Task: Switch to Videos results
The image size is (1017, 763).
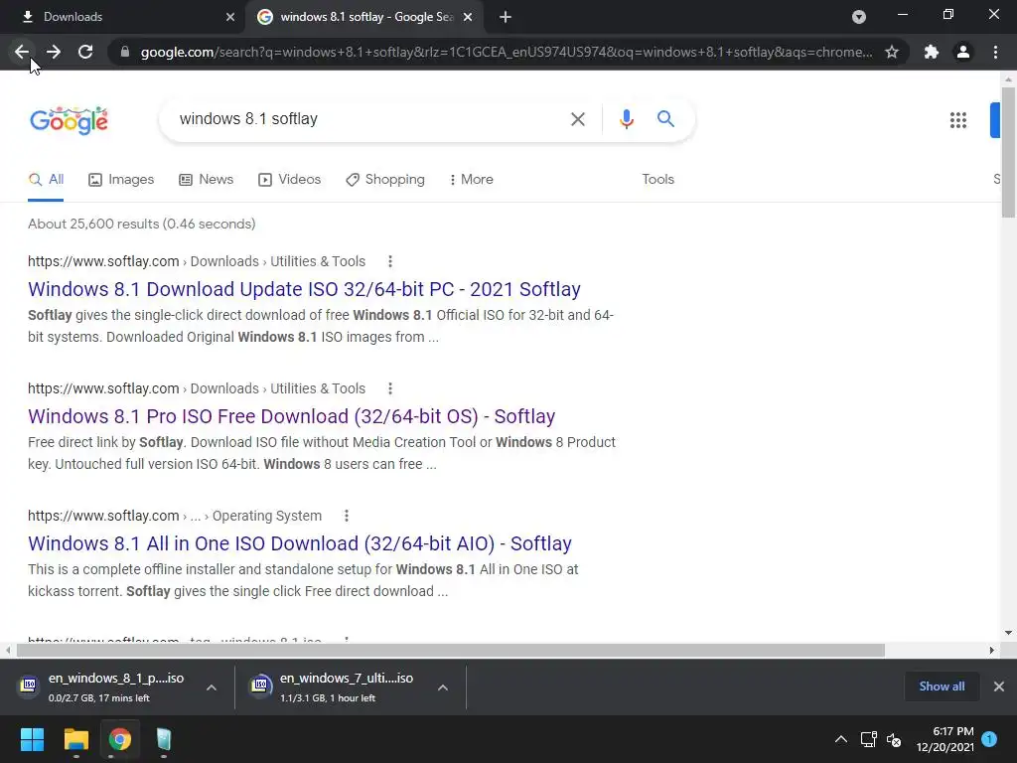Action: [289, 180]
